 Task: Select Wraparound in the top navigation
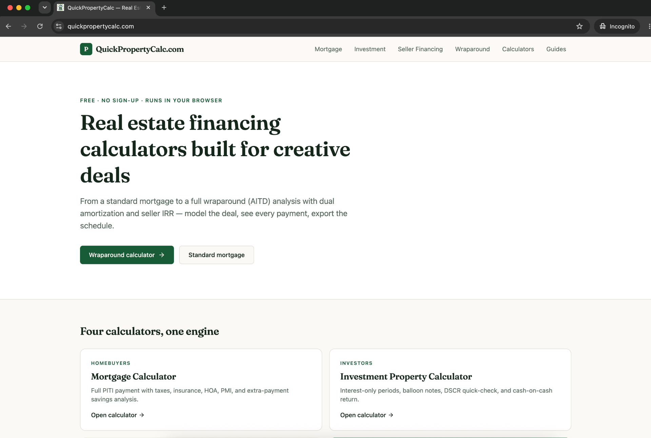point(472,49)
